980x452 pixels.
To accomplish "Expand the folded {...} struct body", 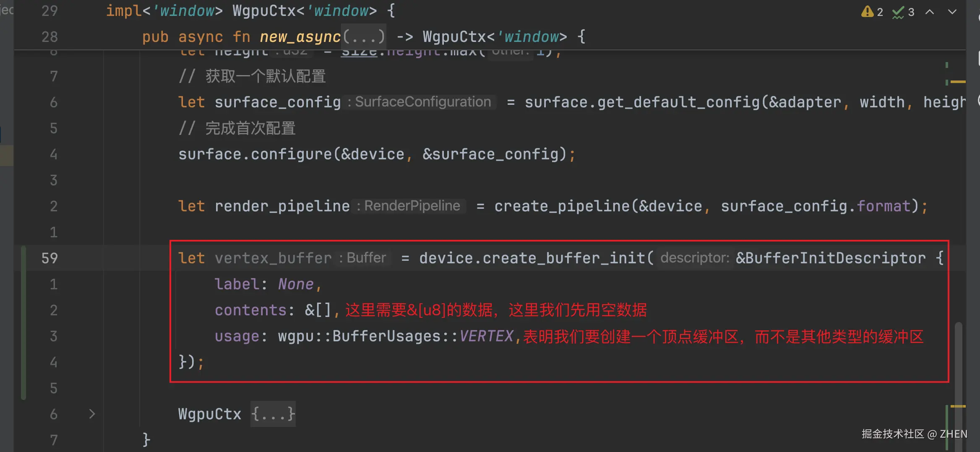I will tap(273, 414).
